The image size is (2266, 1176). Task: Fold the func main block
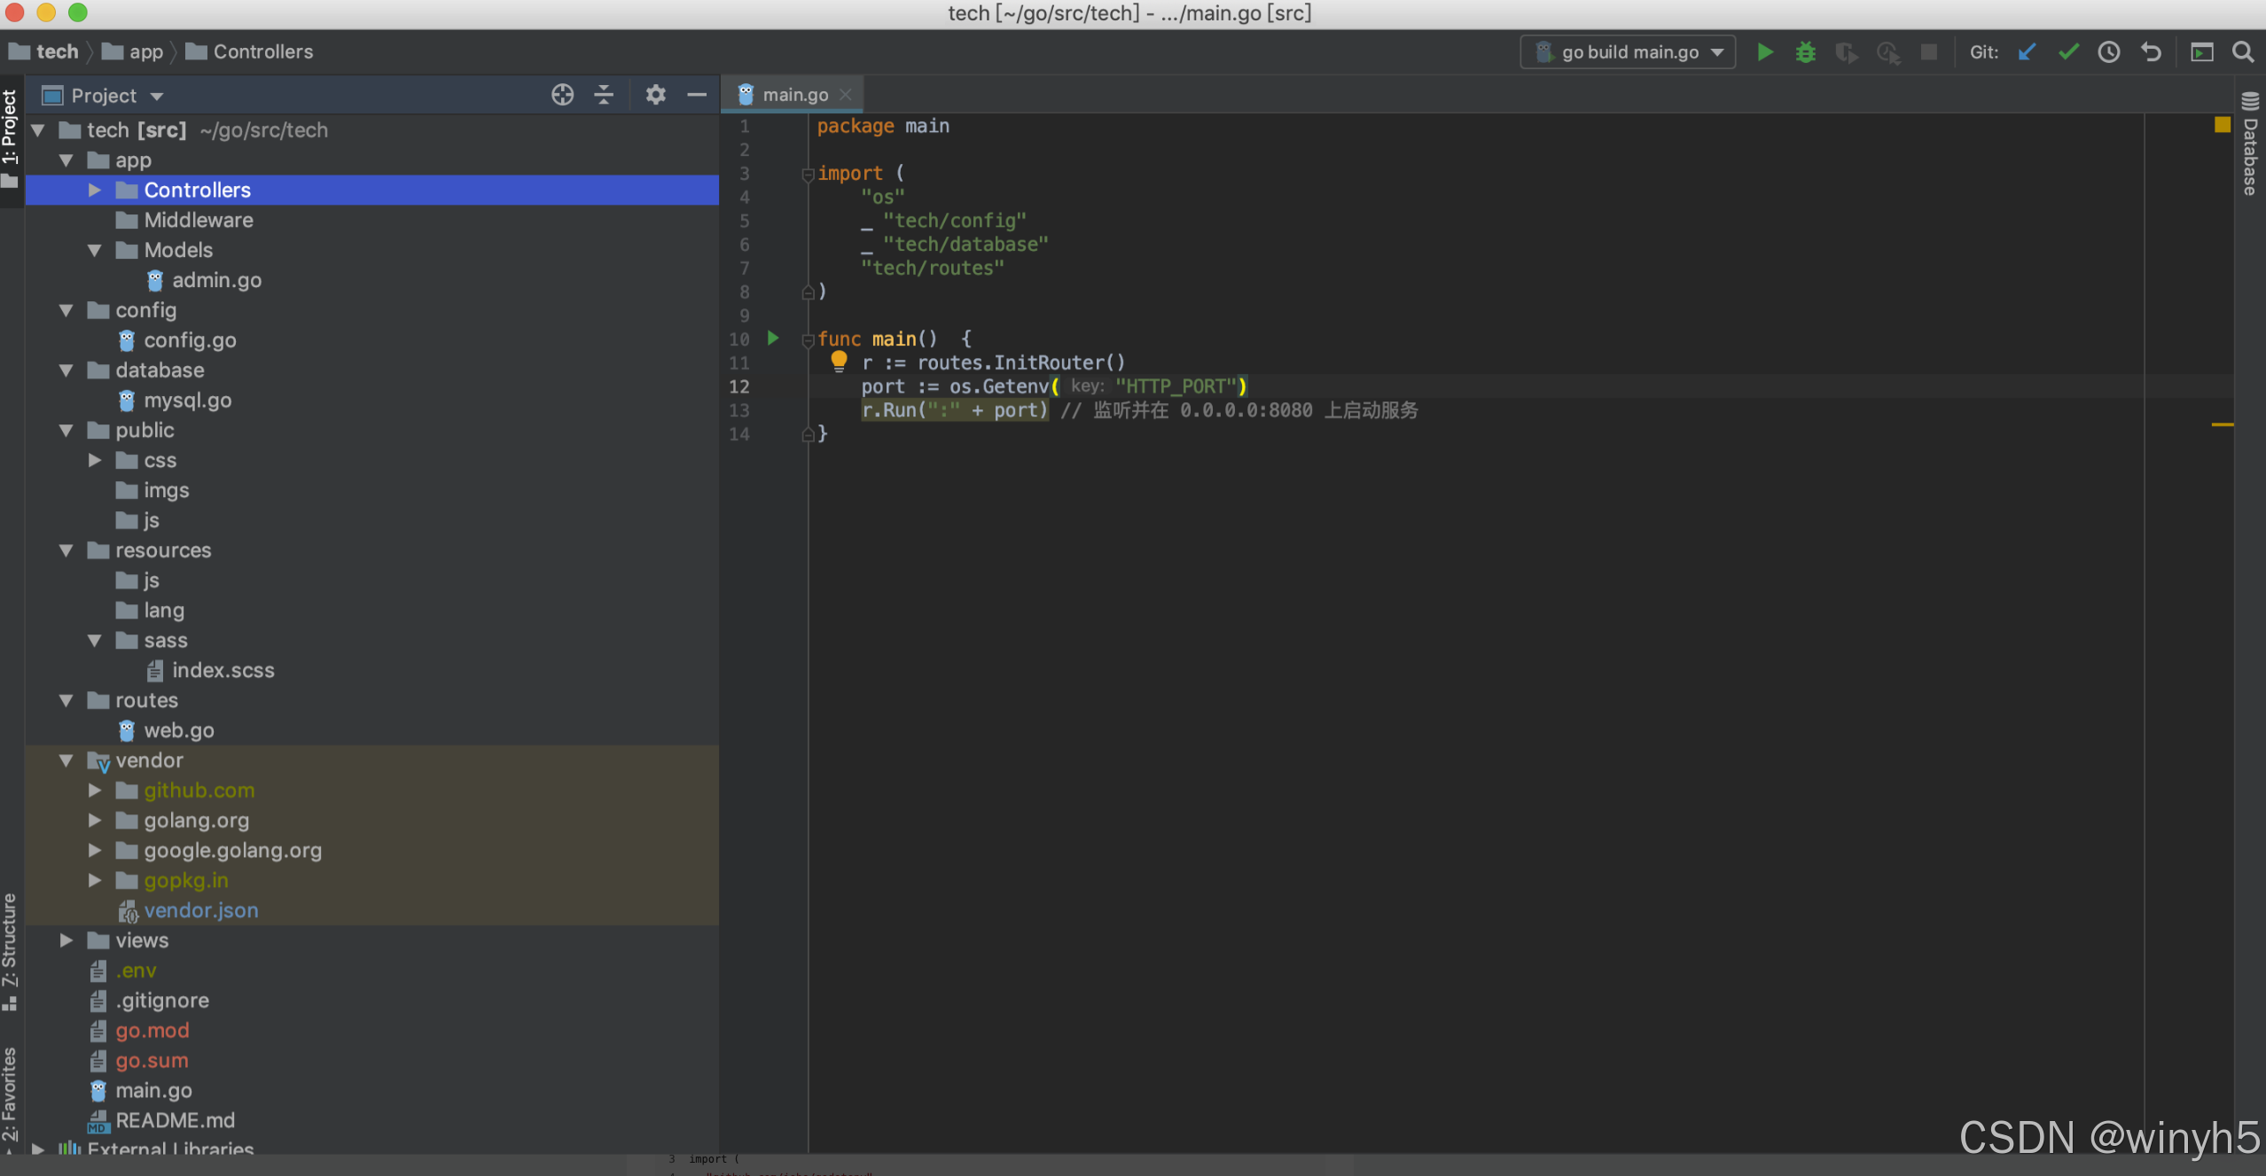pos(808,339)
